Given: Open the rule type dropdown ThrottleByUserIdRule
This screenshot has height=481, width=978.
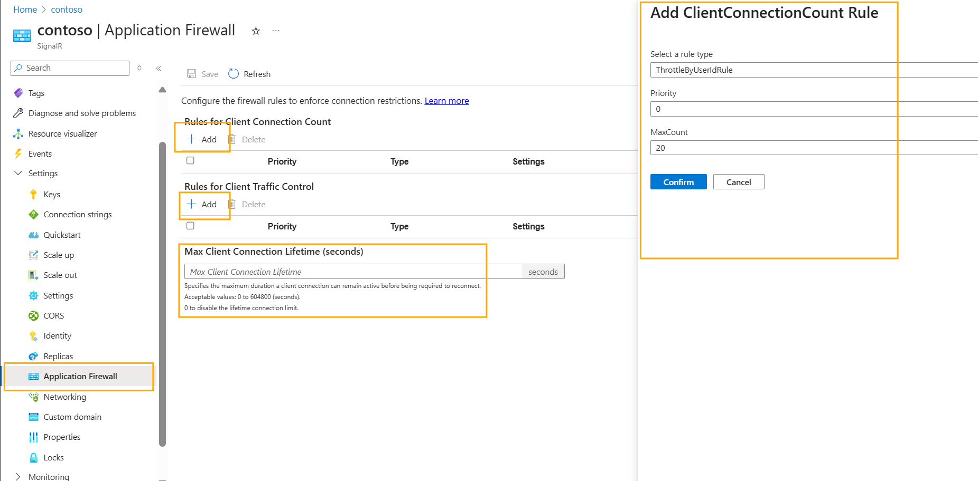Looking at the screenshot, I should (814, 70).
